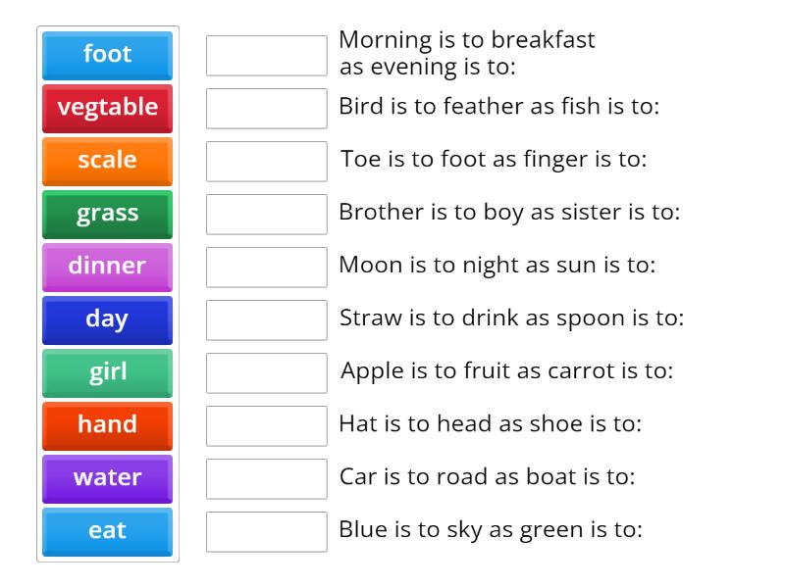Click the blue 'foot' word tile
Viewport: 785px width, 588px height.
coord(107,55)
